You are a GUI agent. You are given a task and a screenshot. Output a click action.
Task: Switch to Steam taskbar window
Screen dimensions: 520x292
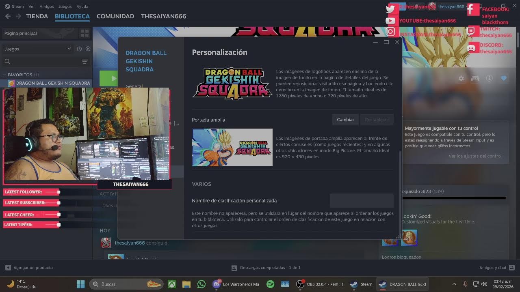361,284
